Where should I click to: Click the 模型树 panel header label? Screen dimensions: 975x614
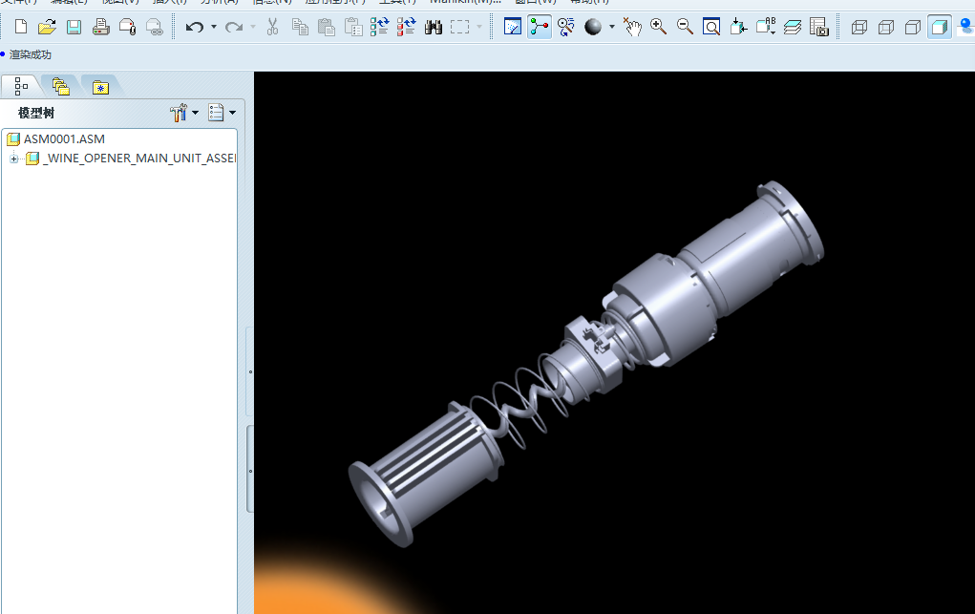[36, 114]
